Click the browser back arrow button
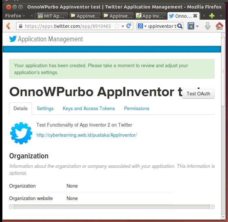Screen dimensions: 228x222 (x=8, y=26)
